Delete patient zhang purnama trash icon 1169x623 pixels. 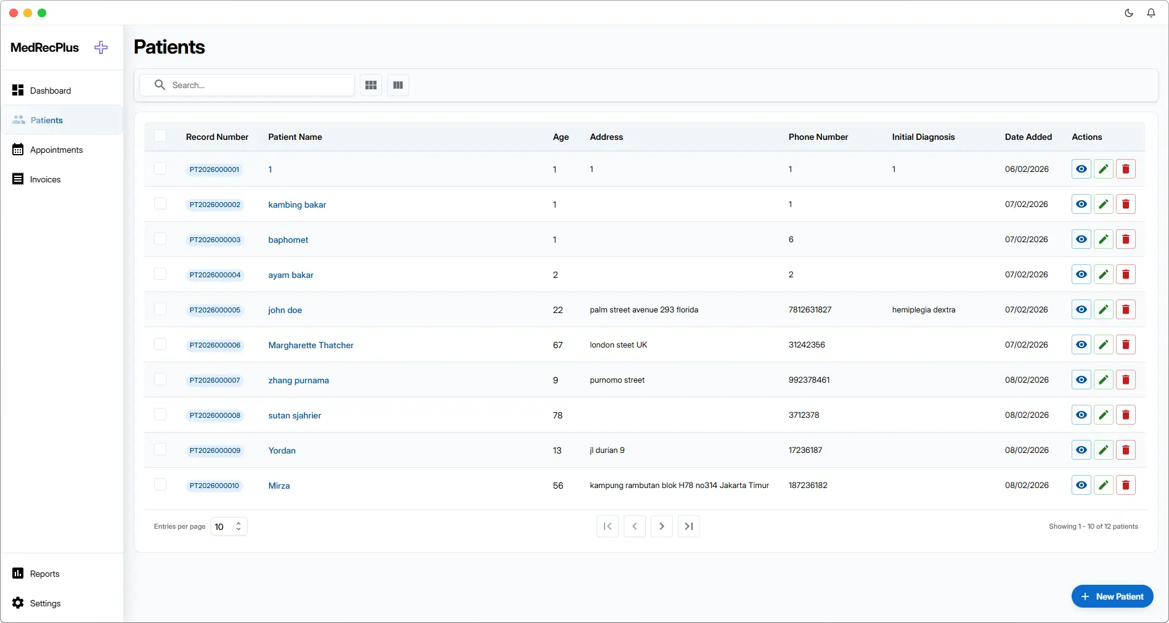tap(1126, 380)
